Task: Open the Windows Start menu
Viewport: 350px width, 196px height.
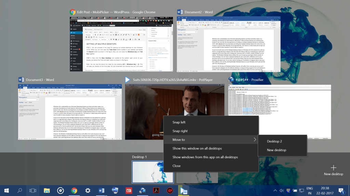Action: click(x=6, y=191)
